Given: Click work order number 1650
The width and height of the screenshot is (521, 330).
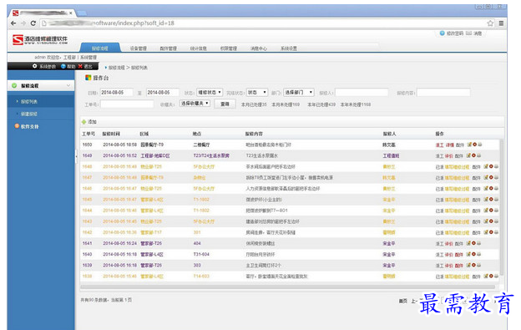Looking at the screenshot, I should click(87, 145).
